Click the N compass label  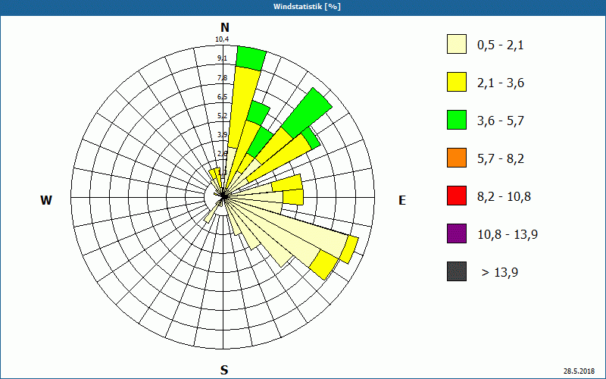pos(225,27)
